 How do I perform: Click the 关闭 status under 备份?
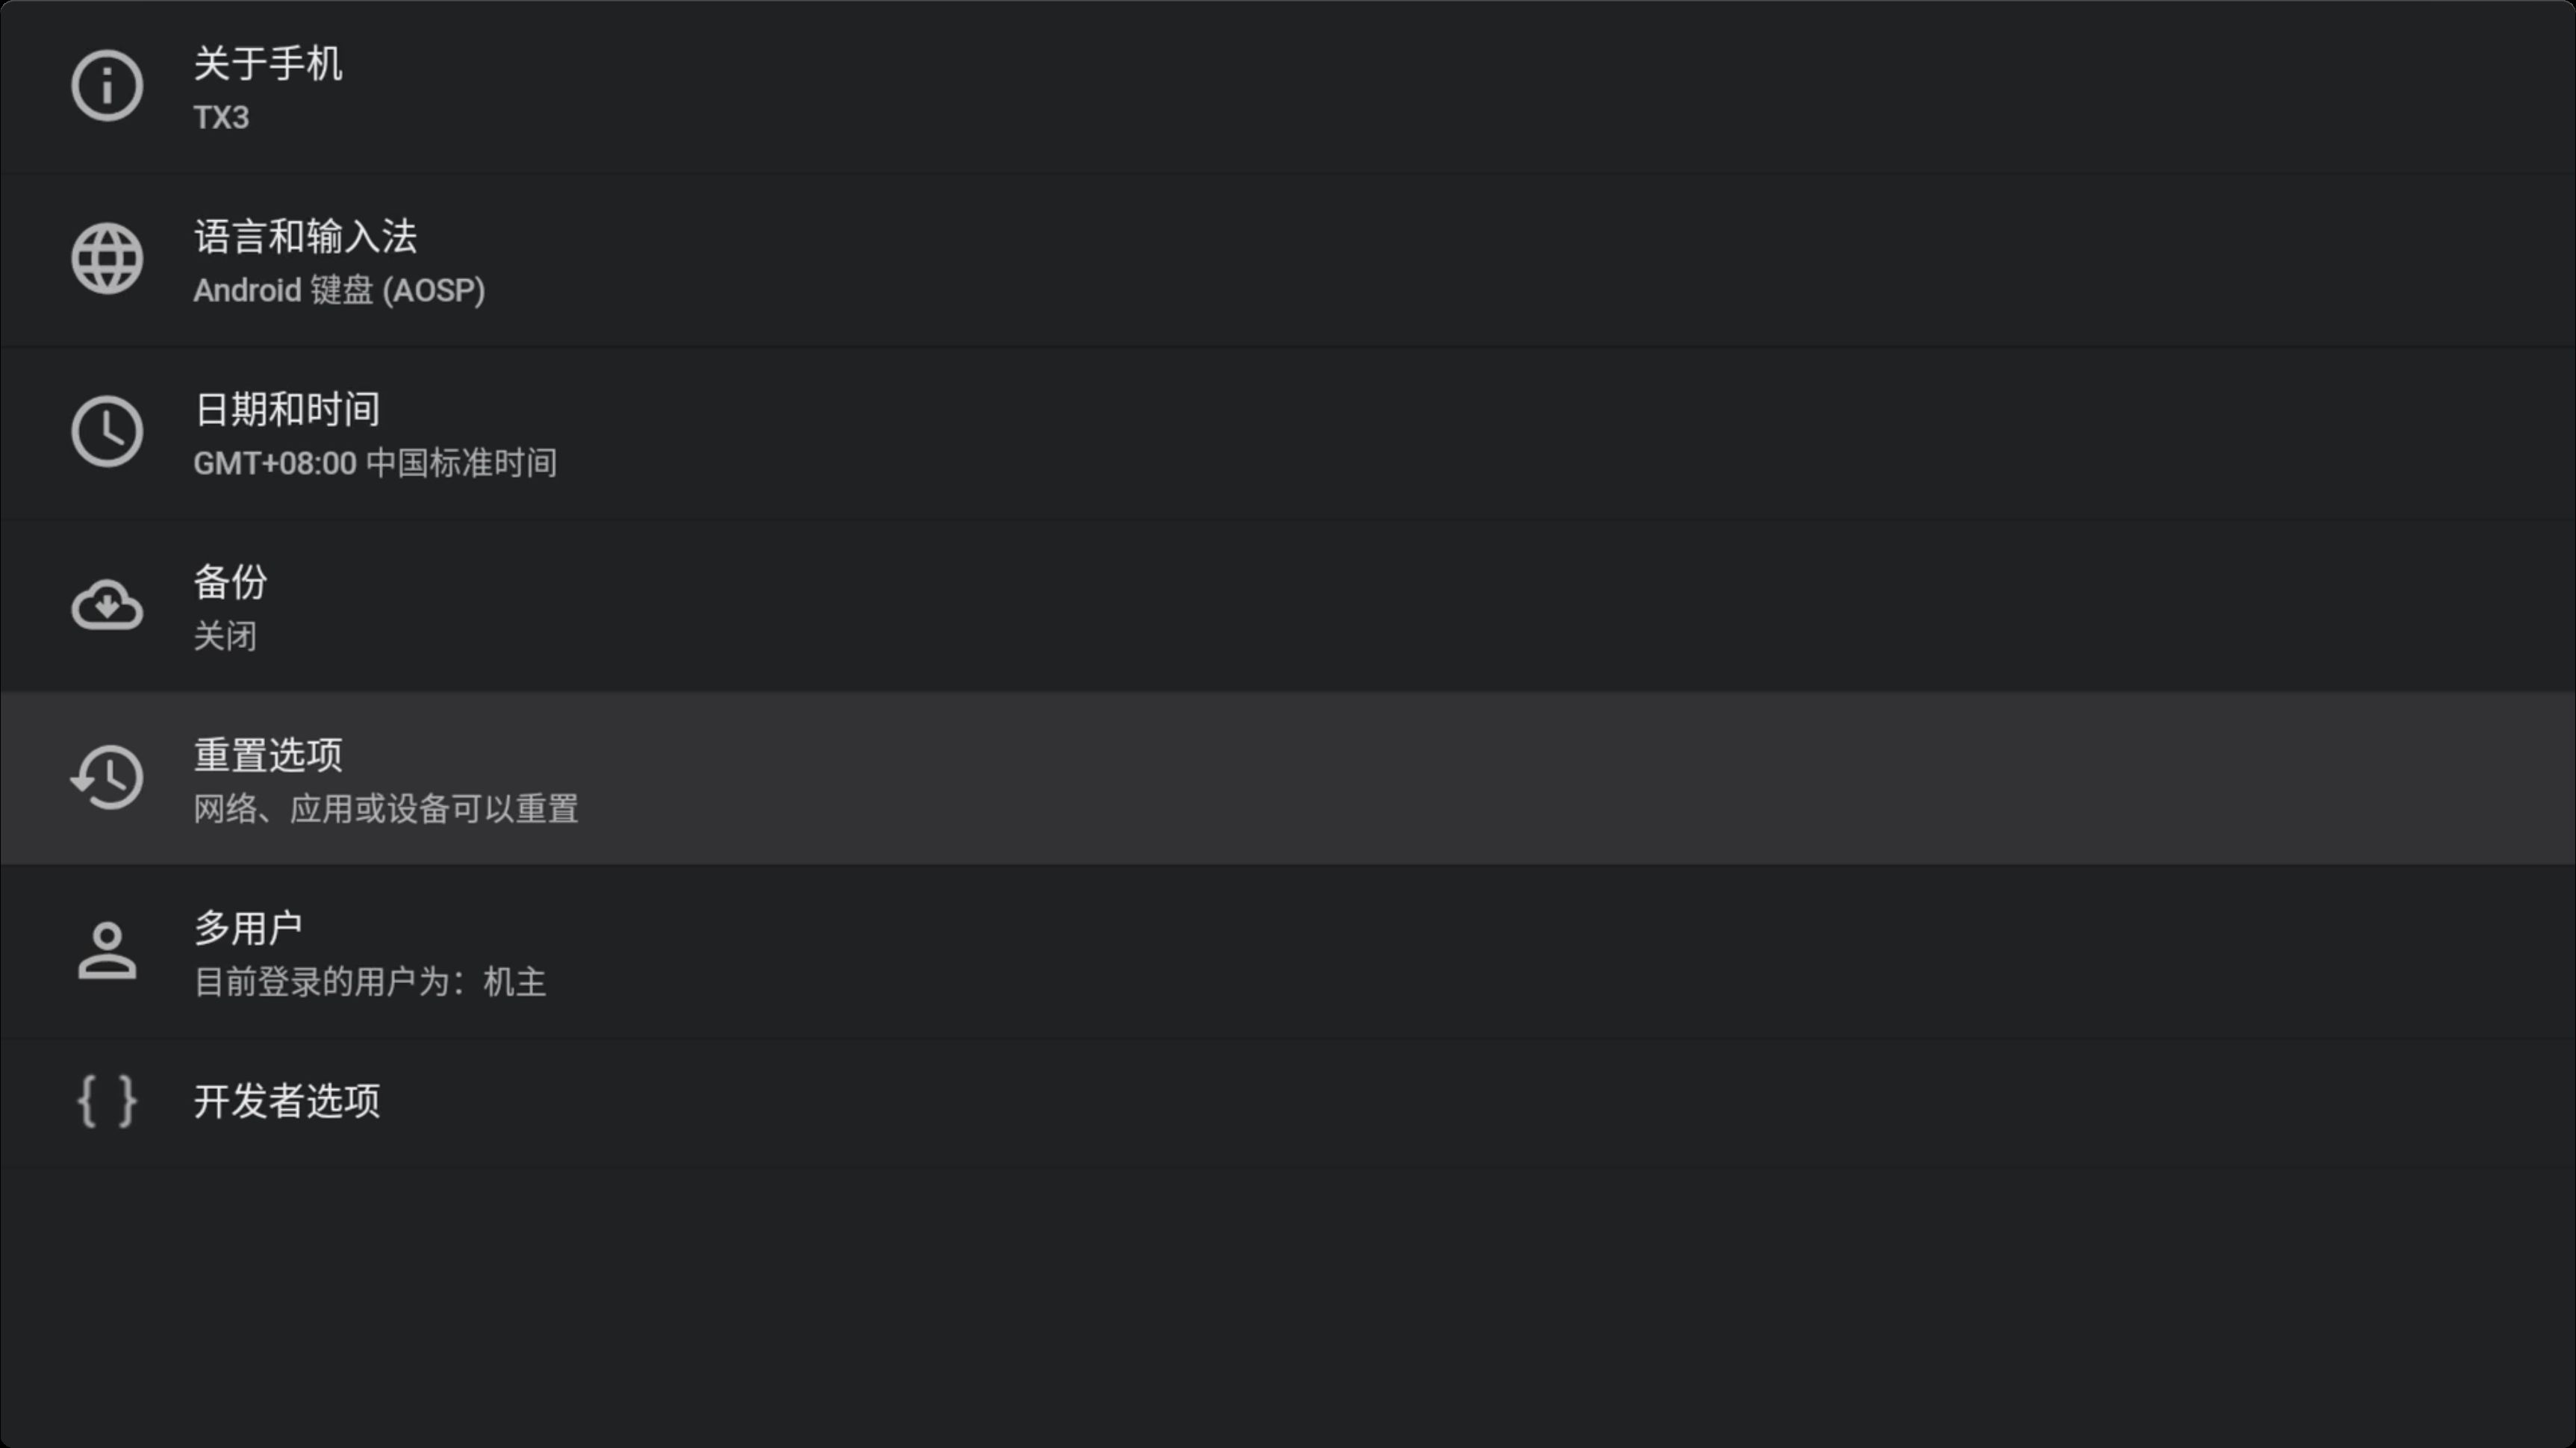click(x=225, y=636)
